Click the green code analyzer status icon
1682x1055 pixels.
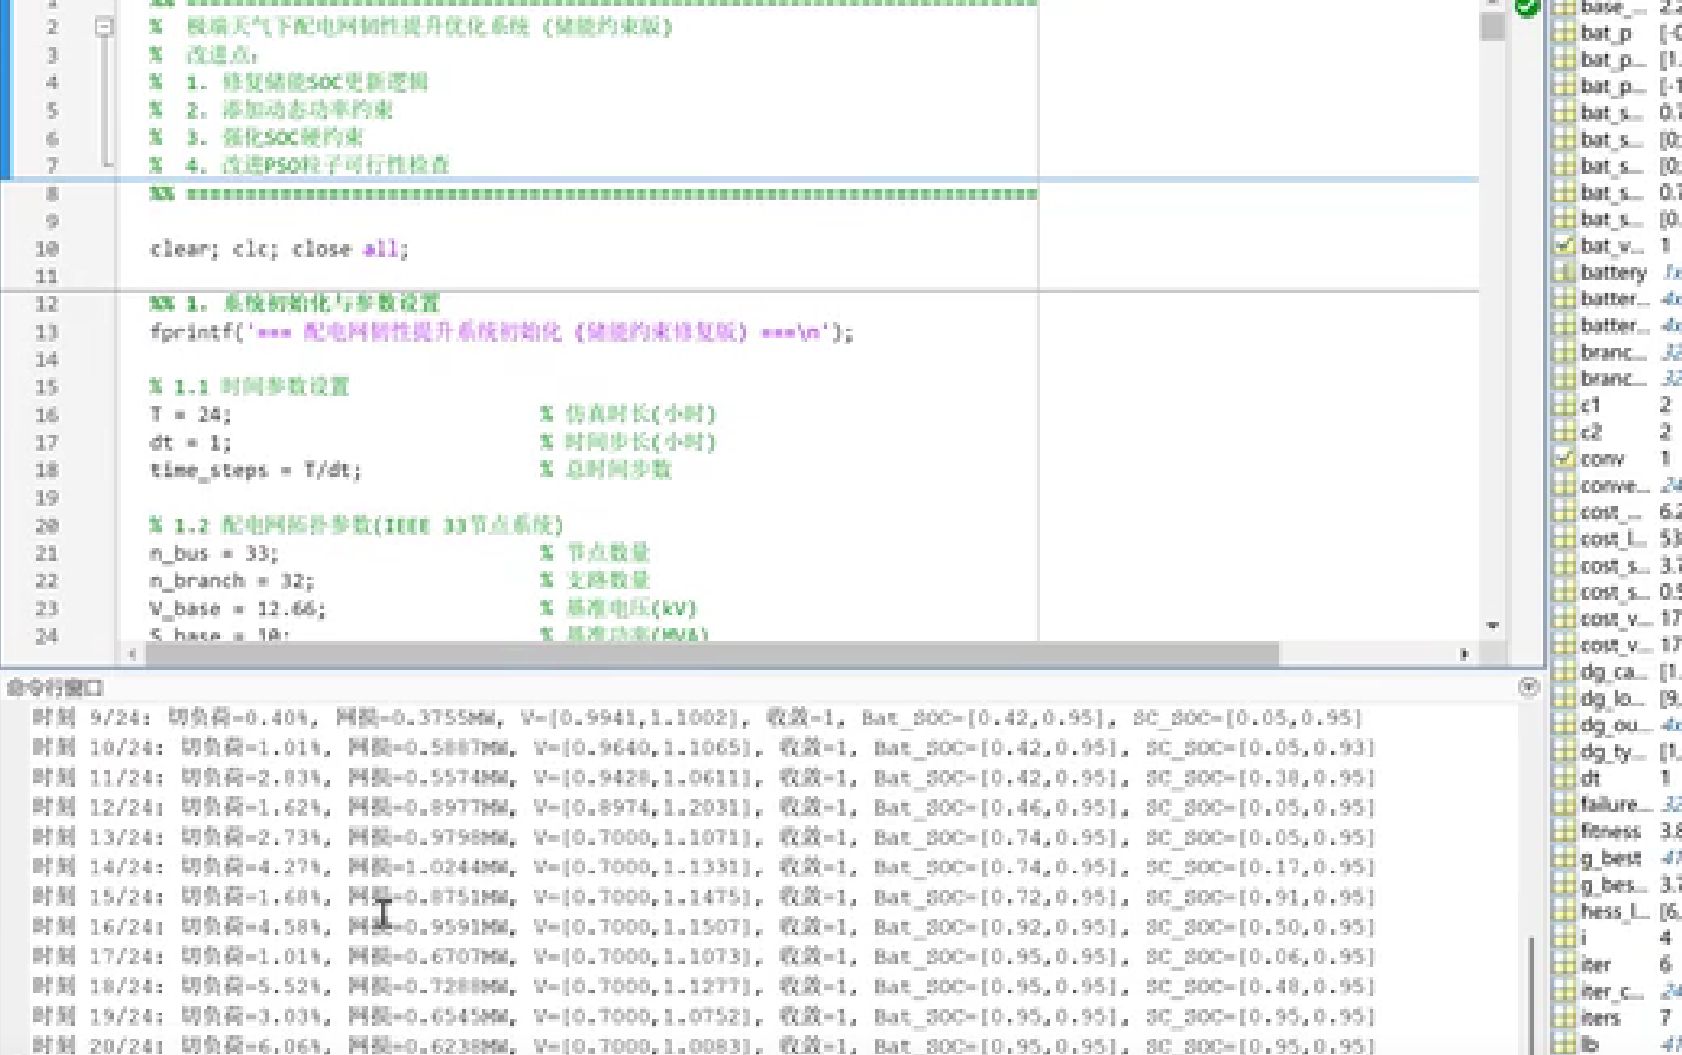tap(1527, 8)
